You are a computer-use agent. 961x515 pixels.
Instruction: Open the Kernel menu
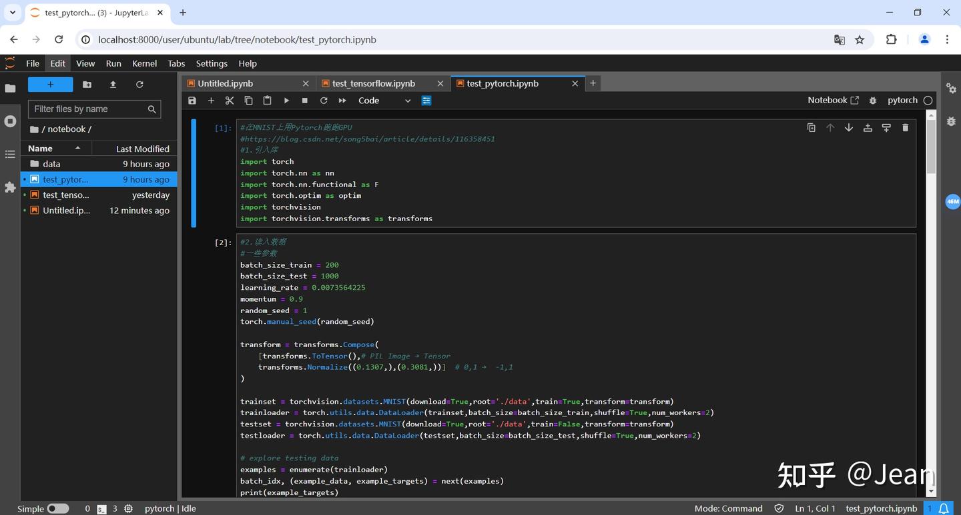(144, 63)
